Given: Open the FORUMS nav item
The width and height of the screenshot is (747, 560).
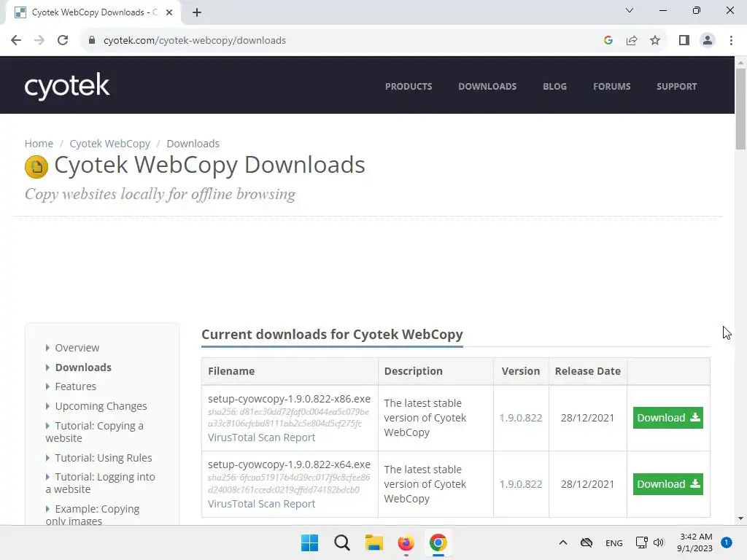Looking at the screenshot, I should tap(612, 87).
